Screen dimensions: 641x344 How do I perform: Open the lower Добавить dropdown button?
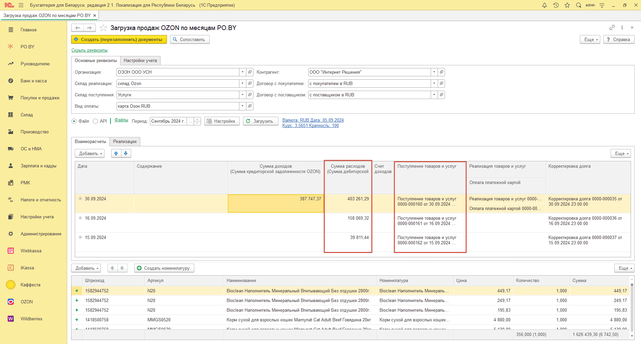pos(86,268)
